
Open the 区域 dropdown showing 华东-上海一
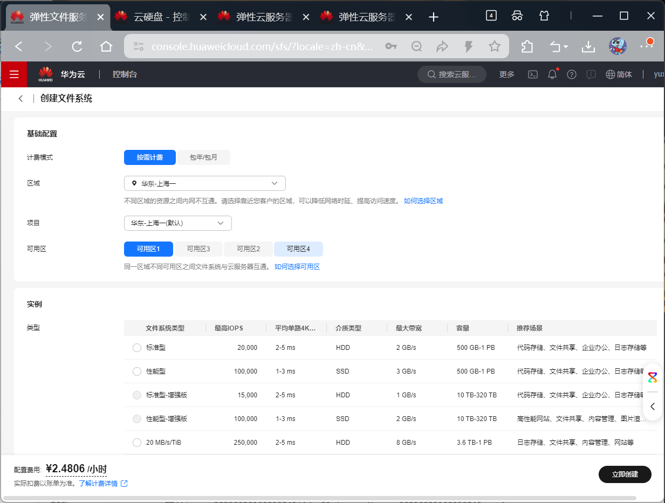[205, 183]
